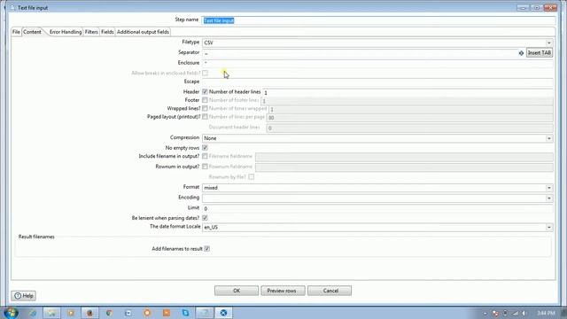Click the Insert TAB button
567x319 pixels.
(540, 53)
